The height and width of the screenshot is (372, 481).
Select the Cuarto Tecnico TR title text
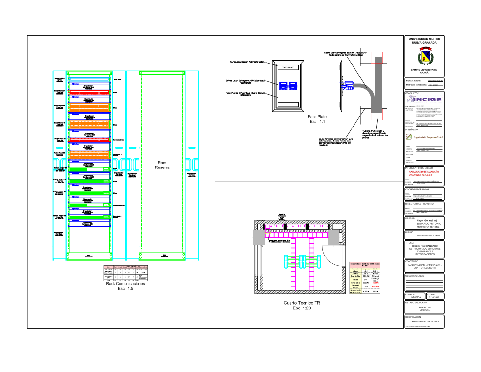coord(302,305)
